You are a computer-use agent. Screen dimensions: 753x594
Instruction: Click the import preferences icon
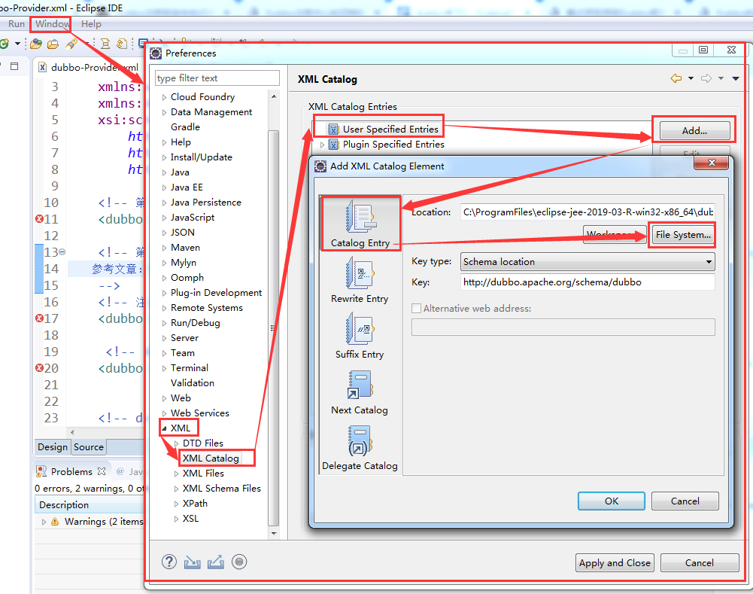192,562
